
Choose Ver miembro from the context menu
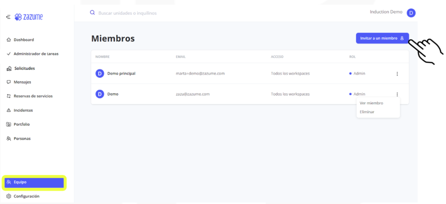(371, 103)
